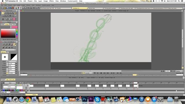Click the zoom percentage field below canvas

point(167,71)
